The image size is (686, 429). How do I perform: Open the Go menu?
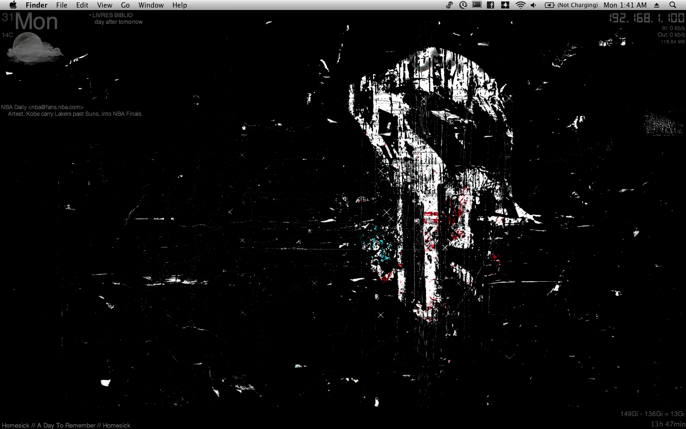[x=125, y=5]
